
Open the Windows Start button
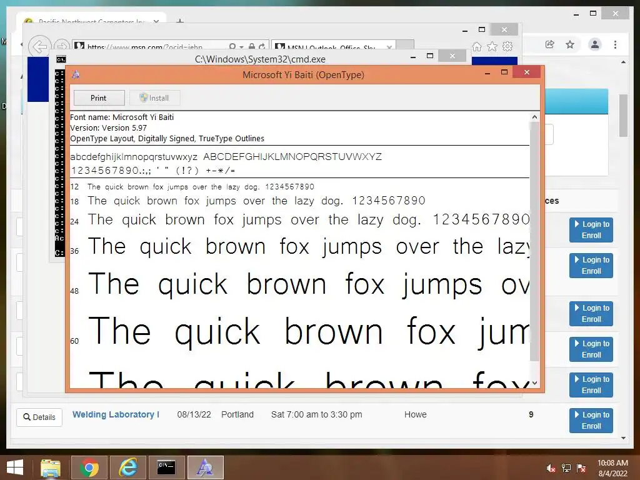pos(15,467)
